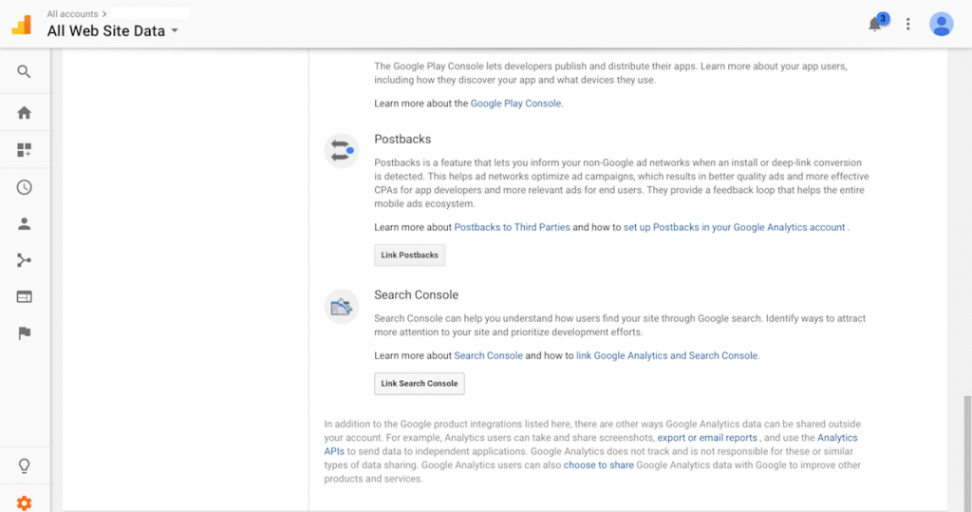Click the Link Postbacks button
The image size is (972, 512).
coord(410,256)
